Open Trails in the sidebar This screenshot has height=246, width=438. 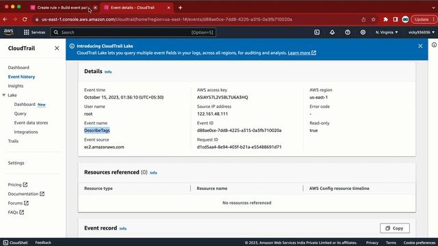point(13,141)
